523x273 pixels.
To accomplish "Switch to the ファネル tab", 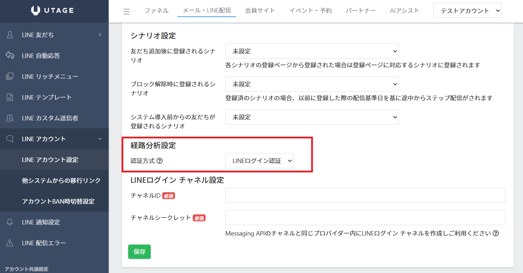I will click(156, 11).
